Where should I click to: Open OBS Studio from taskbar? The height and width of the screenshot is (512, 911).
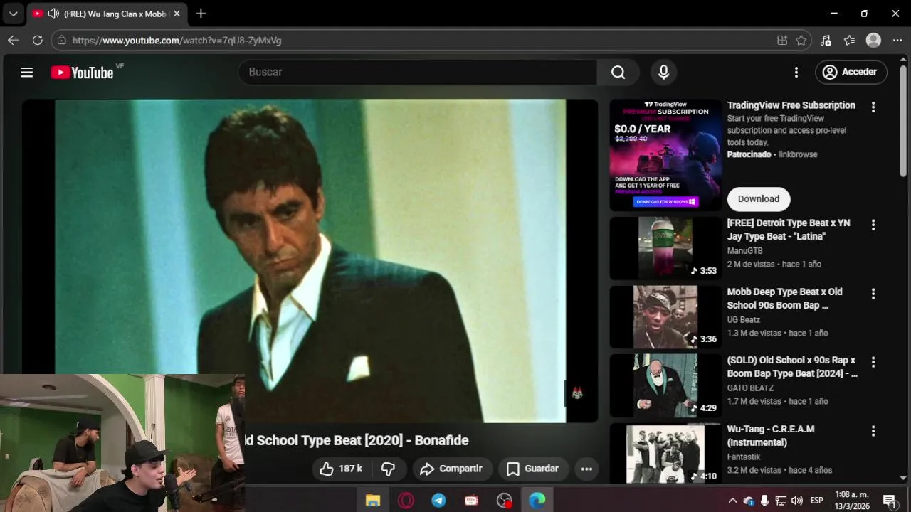(x=504, y=501)
